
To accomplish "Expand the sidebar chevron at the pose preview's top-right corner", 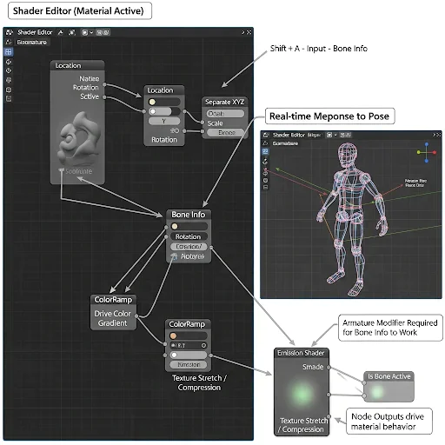I will pos(435,135).
